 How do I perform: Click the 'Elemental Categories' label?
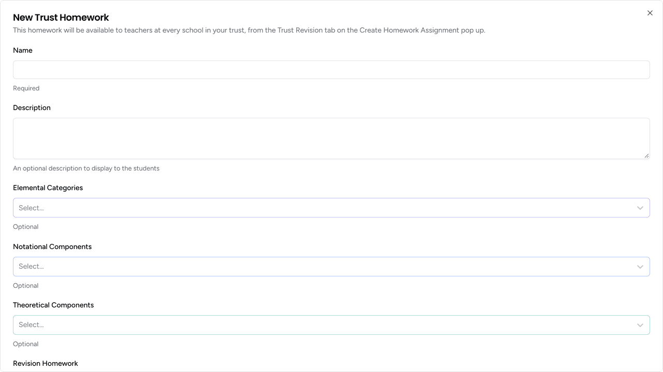48,188
